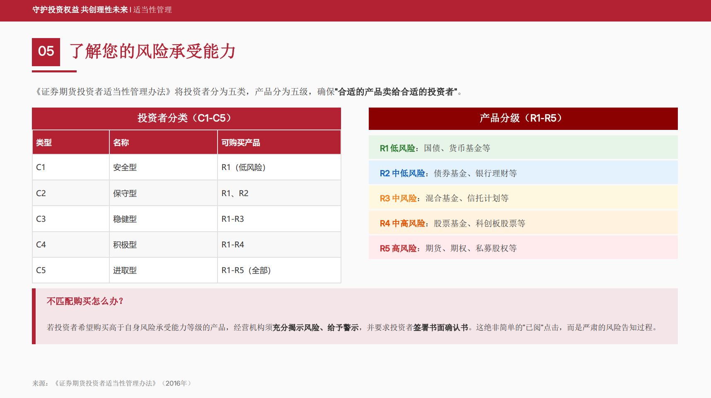
Task: Select the C3 table cell
Action: 71,219
